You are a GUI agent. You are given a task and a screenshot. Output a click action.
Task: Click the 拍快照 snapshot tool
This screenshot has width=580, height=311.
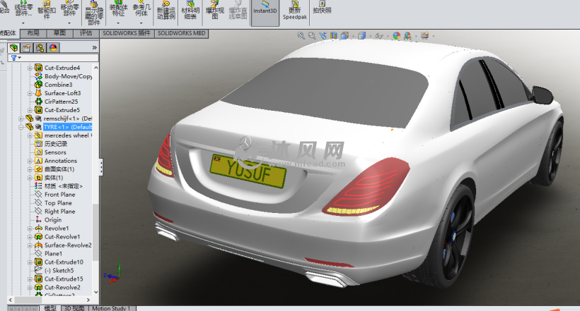(322, 7)
